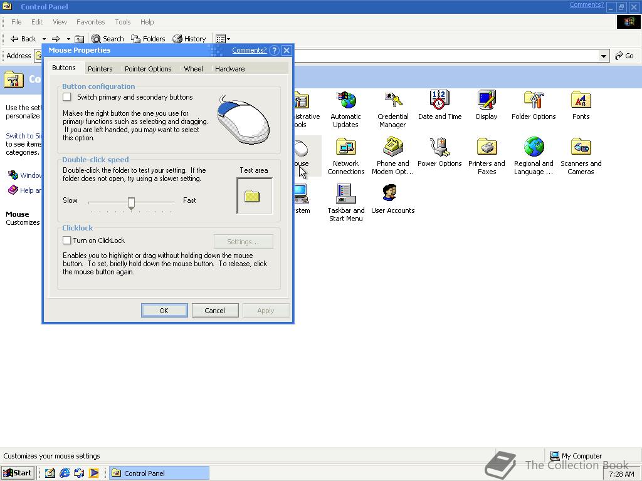Turn on ClickLock
The image size is (642, 481).
coord(66,240)
